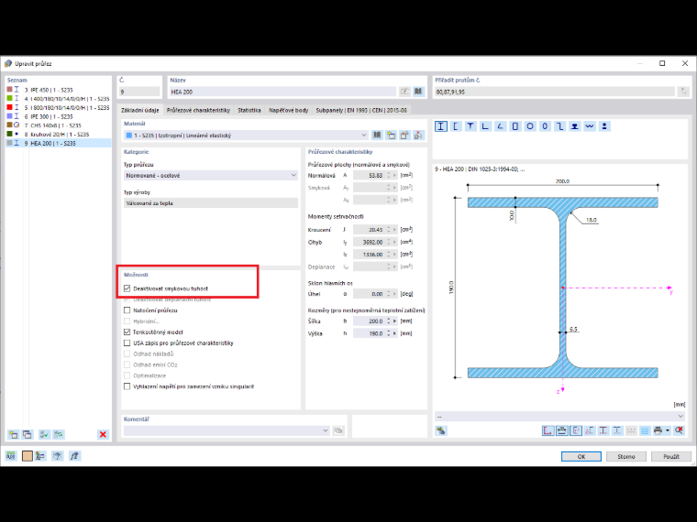Open print options arrow next to printer
The height and width of the screenshot is (522, 697).
[x=668, y=430]
